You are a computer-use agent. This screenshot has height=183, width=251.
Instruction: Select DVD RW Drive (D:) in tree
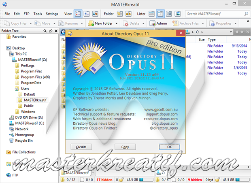click(x=29, y=117)
